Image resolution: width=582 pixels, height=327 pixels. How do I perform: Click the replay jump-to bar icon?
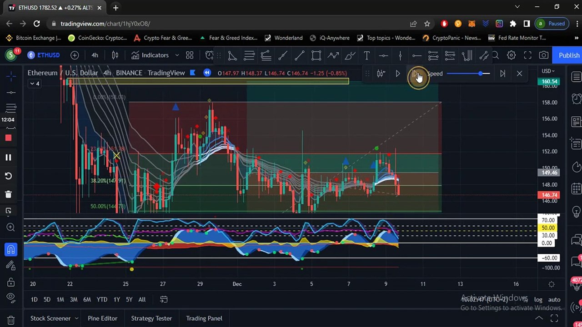(x=381, y=74)
